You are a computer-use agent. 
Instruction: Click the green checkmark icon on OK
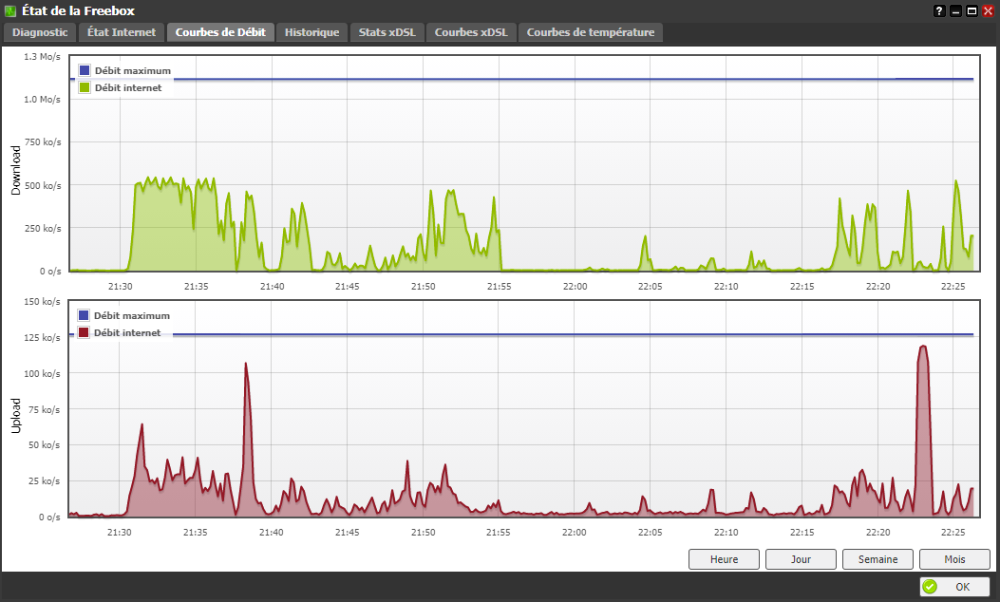931,587
